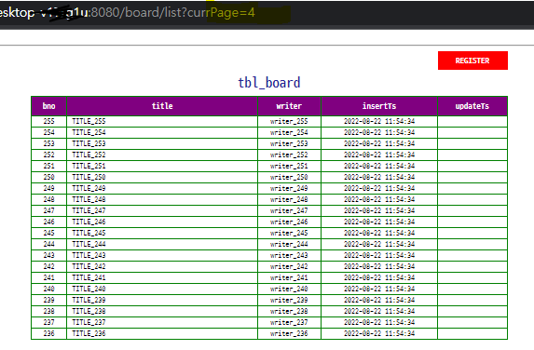The height and width of the screenshot is (350, 534).
Task: Click the writer_255 cell
Action: point(289,121)
